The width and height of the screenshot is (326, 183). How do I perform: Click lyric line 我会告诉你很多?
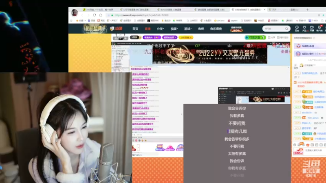tap(237, 139)
